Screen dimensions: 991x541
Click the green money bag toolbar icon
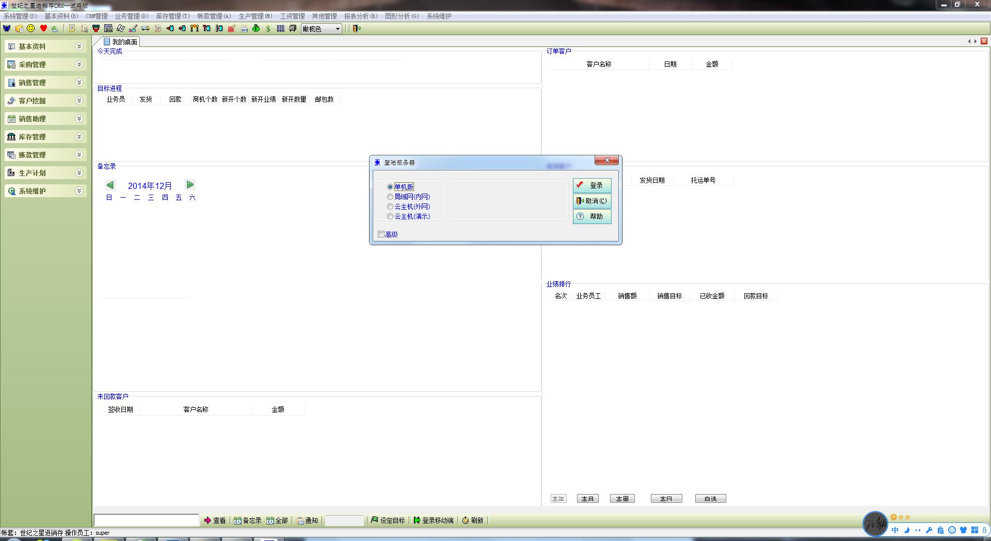pos(256,28)
